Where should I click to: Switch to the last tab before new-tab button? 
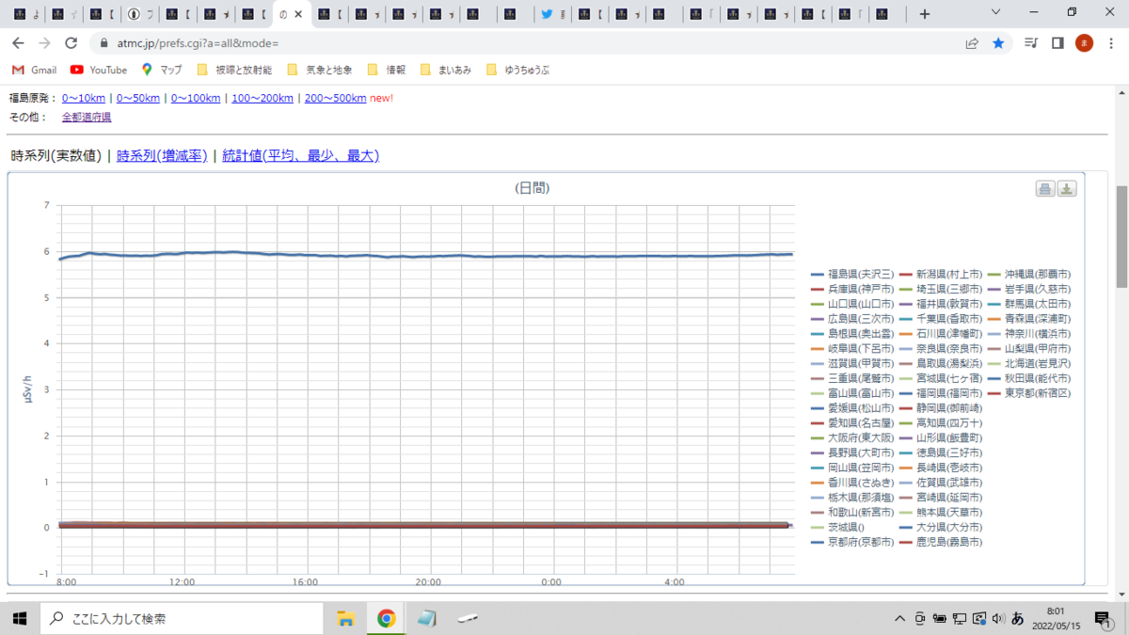[x=888, y=14]
